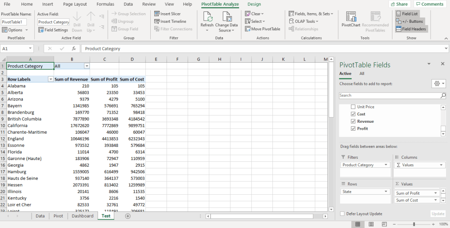Image resolution: width=450 pixels, height=228 pixels.
Task: Click the Share button
Action: pos(399,4)
